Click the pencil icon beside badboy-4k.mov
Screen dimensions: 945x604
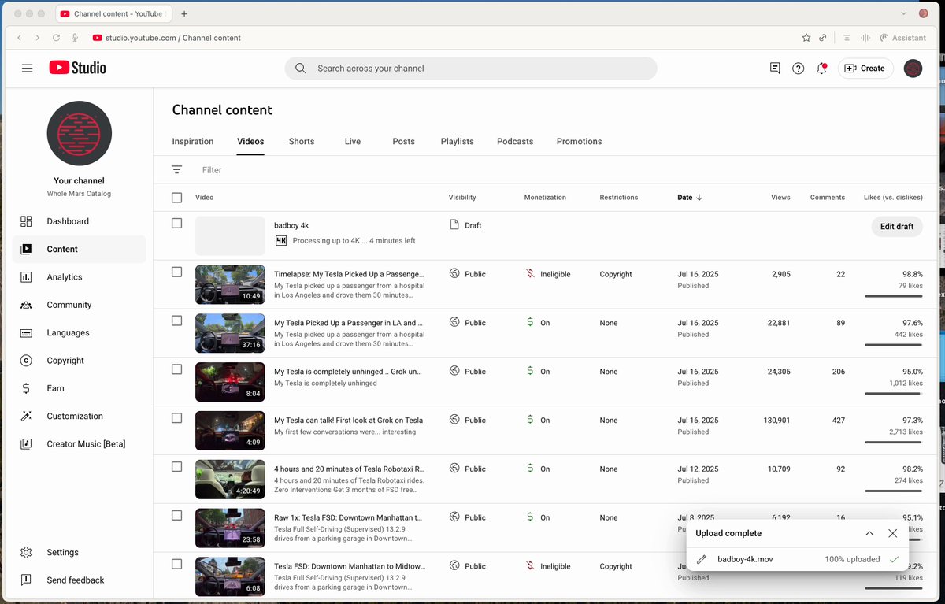702,559
